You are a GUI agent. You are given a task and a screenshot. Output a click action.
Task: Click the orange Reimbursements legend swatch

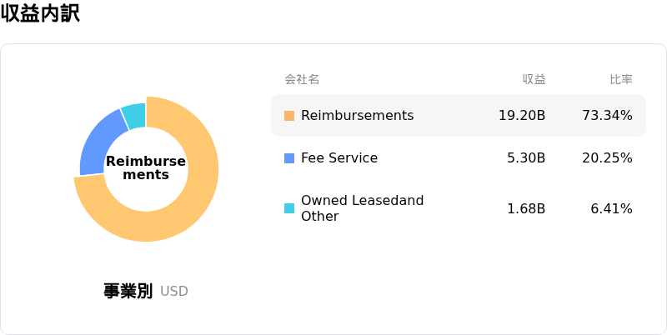coord(289,116)
